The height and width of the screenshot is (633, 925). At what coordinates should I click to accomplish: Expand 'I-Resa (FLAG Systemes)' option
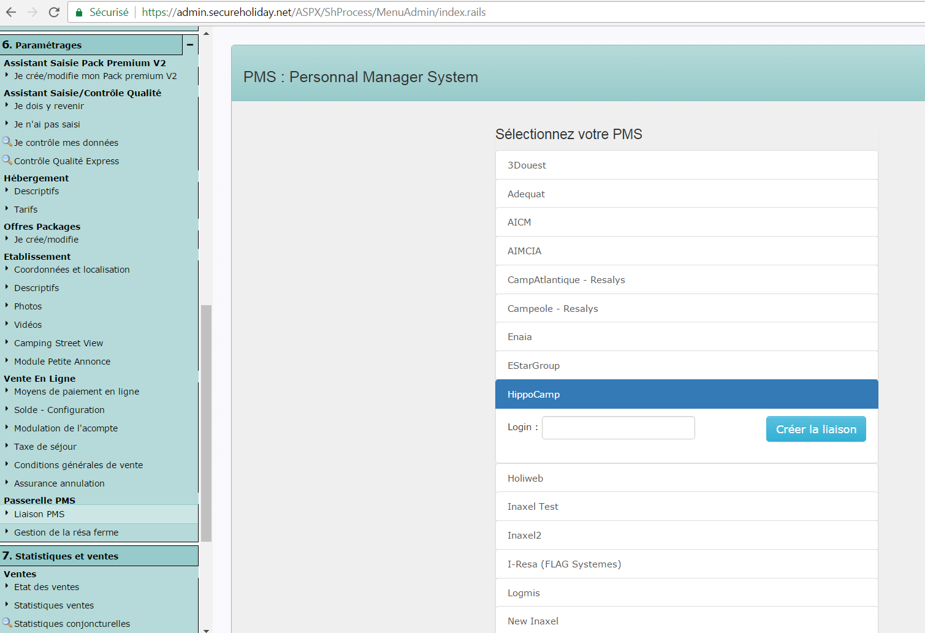687,564
